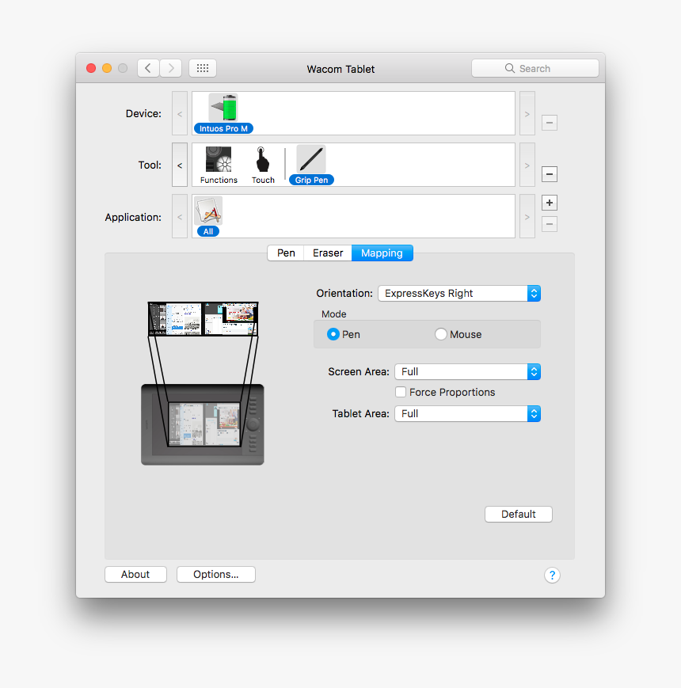The height and width of the screenshot is (688, 681).
Task: Select the Touch tool icon
Action: pos(263,161)
